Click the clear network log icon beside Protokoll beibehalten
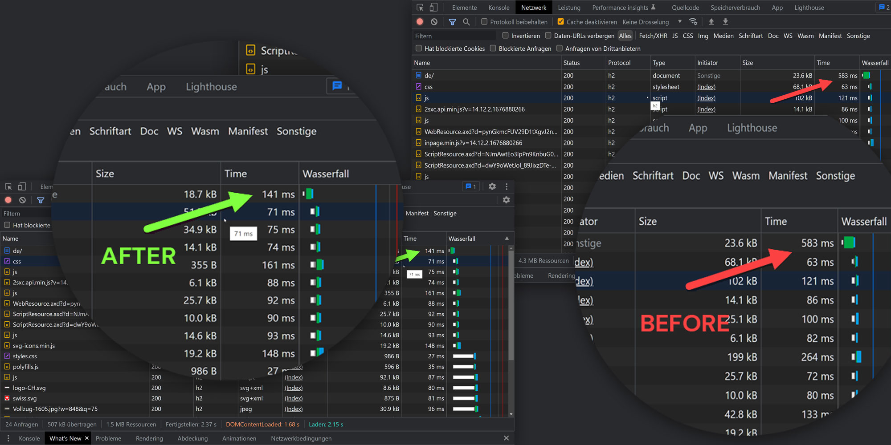This screenshot has height=445, width=891. coord(434,22)
